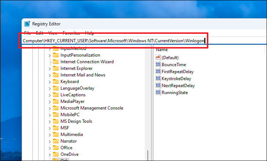Click the MediaPlayer folder icon
Viewport: 267px width, 161px height.
56,101
